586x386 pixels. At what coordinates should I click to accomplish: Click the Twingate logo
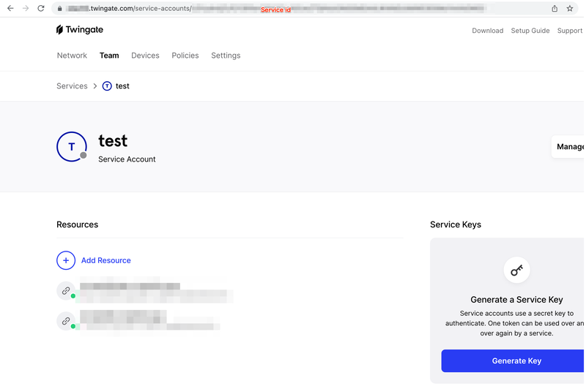[80, 30]
